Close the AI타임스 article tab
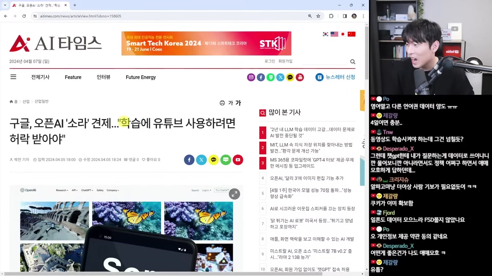492x276 pixels. coord(66,5)
